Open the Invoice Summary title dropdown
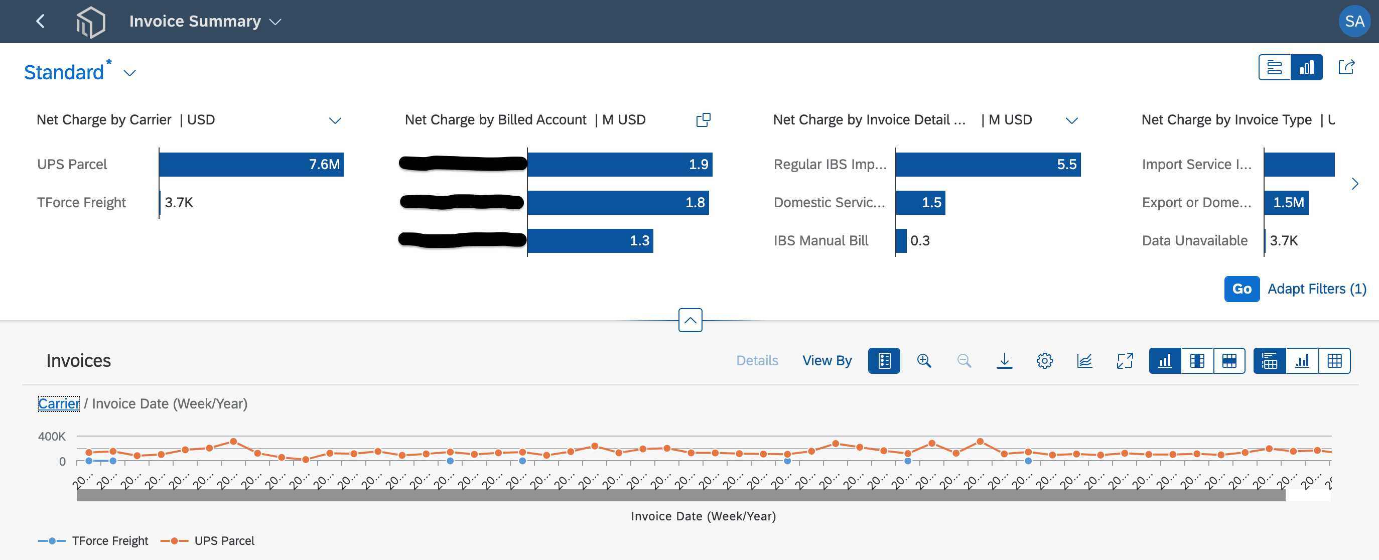 point(275,22)
